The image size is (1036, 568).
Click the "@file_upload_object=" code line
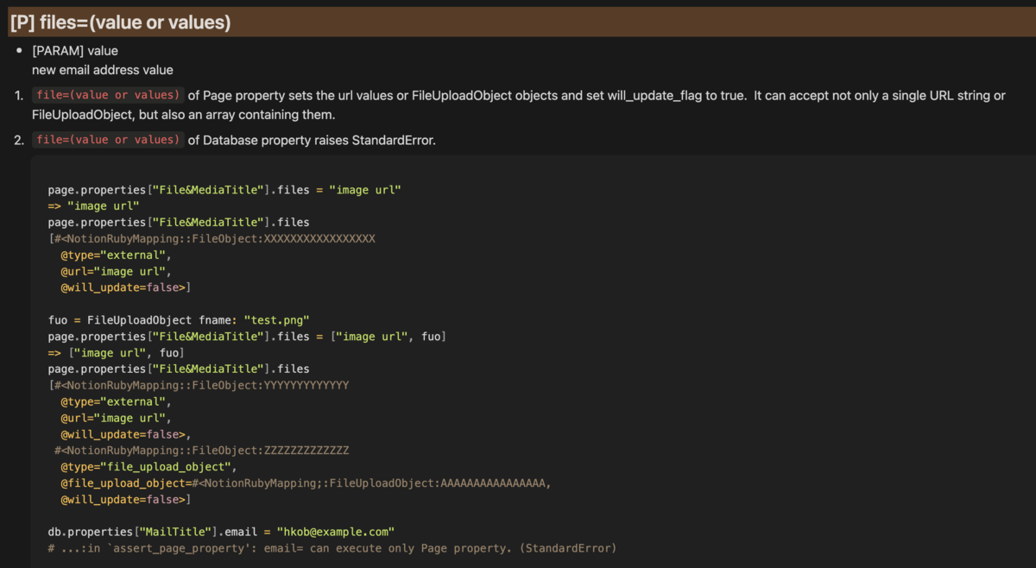(306, 483)
